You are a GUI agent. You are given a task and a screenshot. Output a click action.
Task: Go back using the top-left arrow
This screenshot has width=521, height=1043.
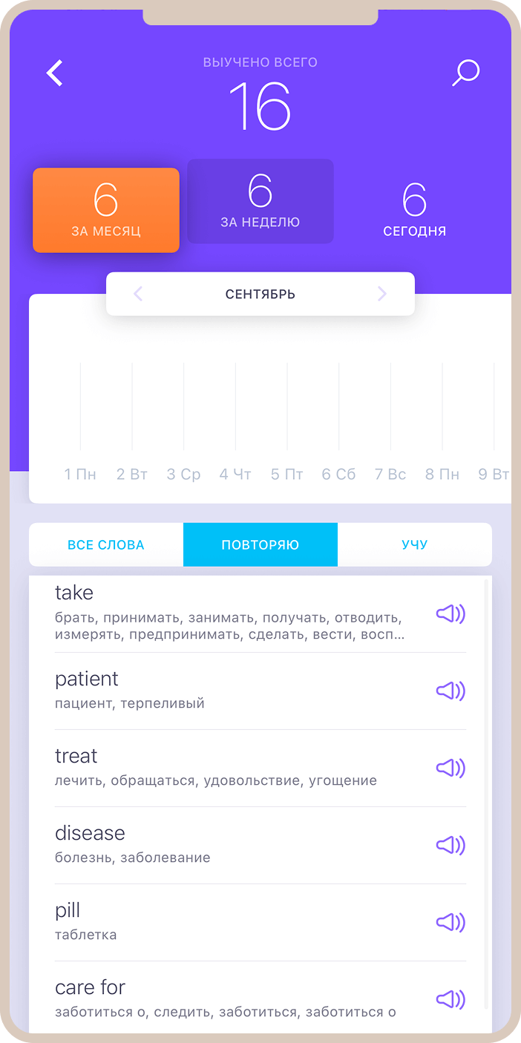(55, 73)
